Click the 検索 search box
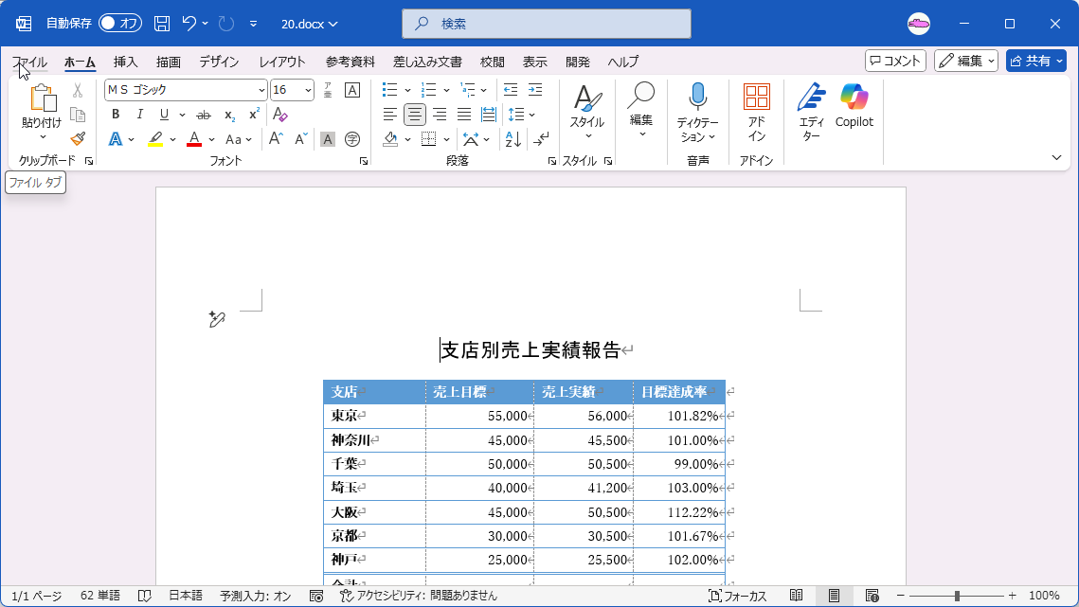This screenshot has height=607, width=1079. (x=547, y=24)
